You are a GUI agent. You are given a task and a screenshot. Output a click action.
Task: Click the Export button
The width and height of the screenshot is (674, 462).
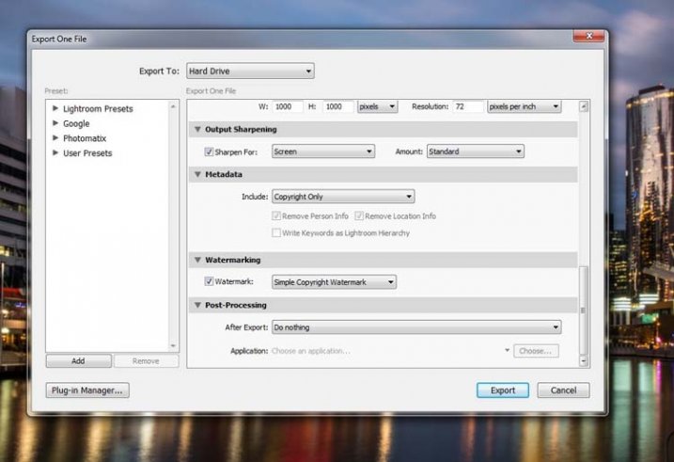502,390
